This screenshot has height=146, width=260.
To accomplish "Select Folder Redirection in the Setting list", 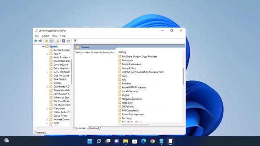I will 132,64.
